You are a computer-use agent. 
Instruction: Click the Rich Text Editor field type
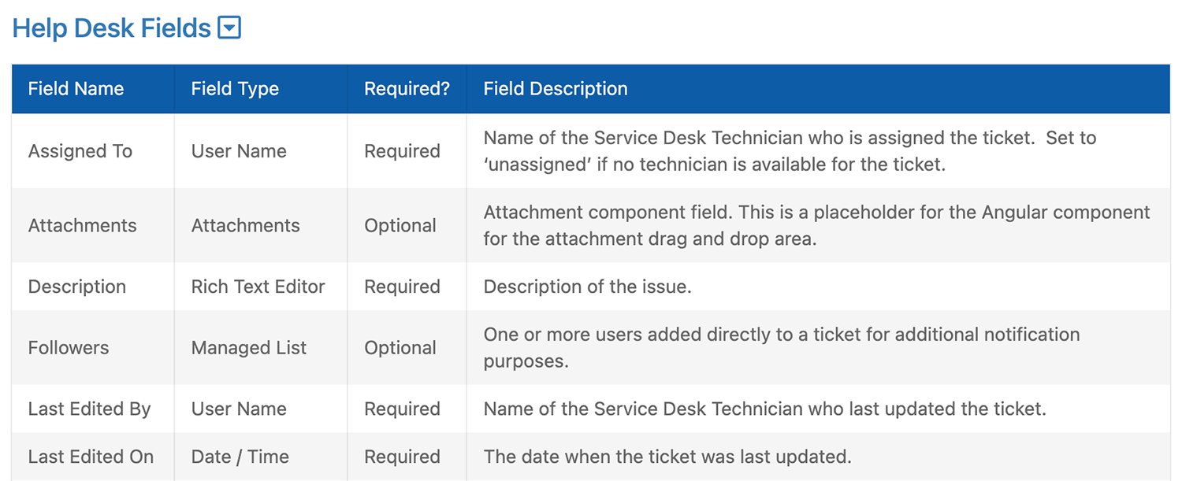click(258, 287)
